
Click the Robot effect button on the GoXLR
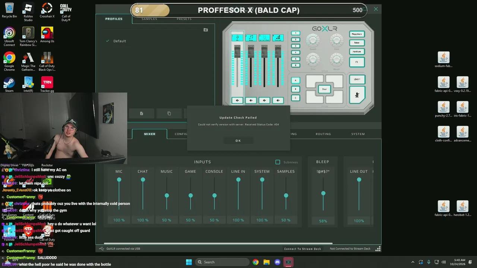(x=357, y=43)
